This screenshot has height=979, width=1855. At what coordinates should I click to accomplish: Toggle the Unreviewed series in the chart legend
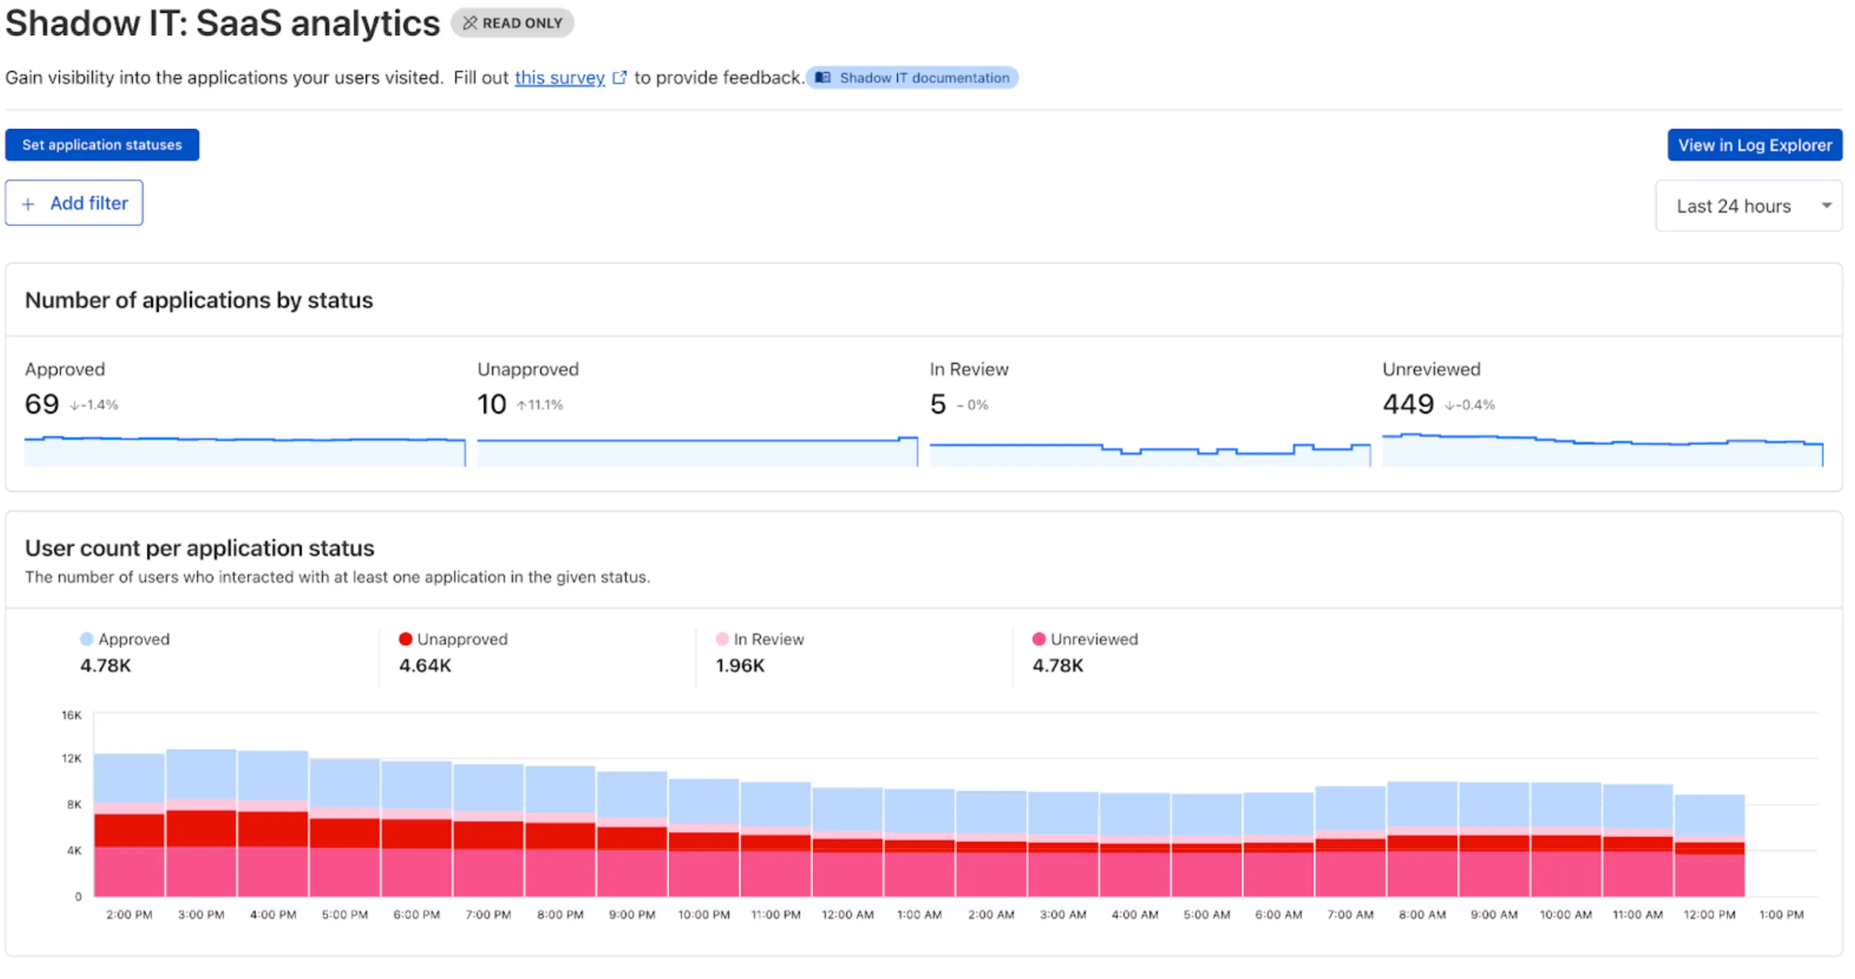1094,638
